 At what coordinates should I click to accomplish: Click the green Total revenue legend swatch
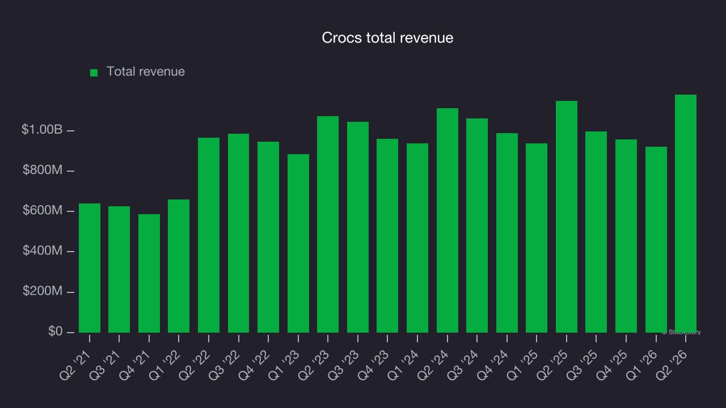(x=94, y=73)
